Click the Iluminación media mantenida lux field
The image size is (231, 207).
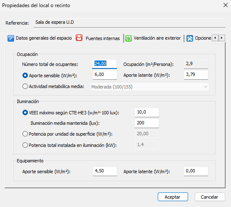[147, 123]
